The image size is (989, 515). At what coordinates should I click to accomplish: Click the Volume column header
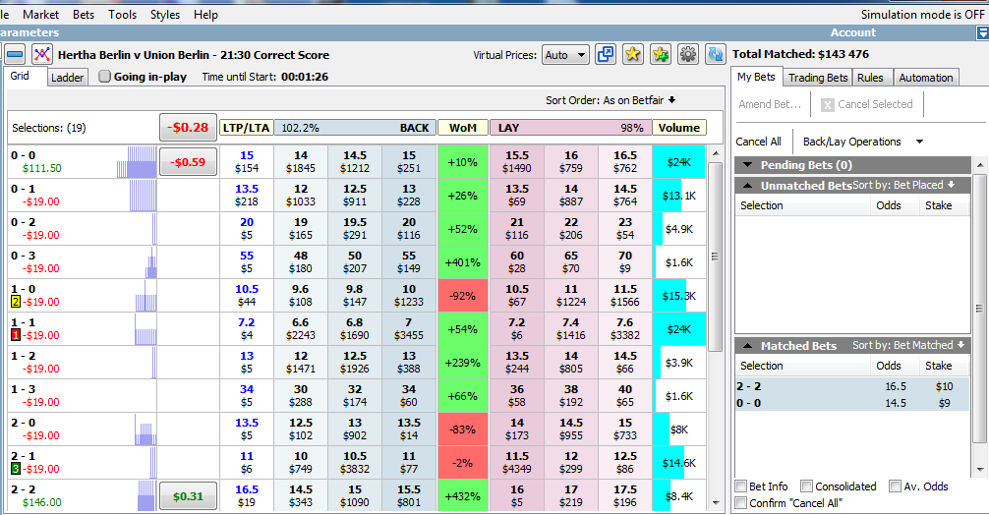point(679,128)
